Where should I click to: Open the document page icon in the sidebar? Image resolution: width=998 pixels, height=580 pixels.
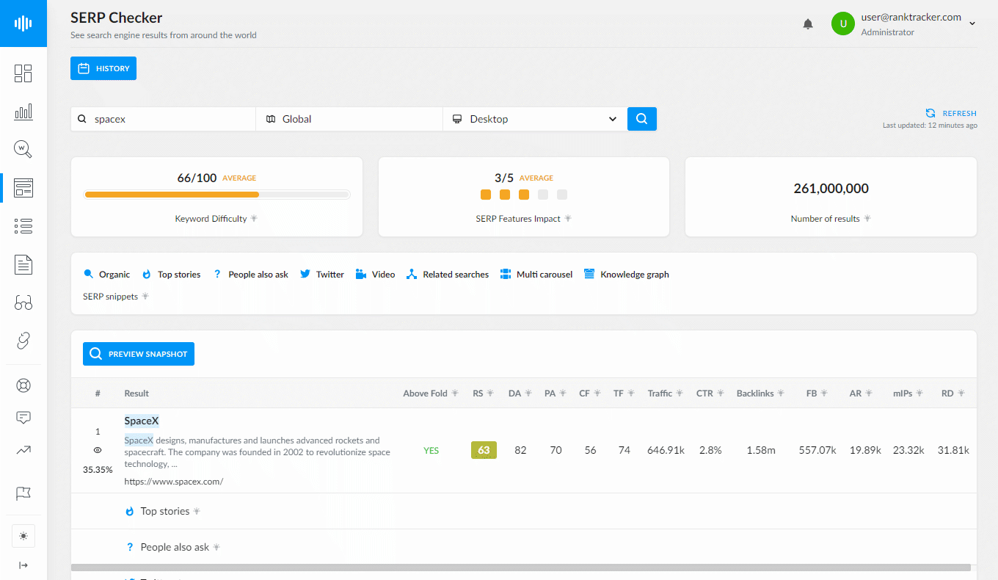pyautogui.click(x=23, y=264)
